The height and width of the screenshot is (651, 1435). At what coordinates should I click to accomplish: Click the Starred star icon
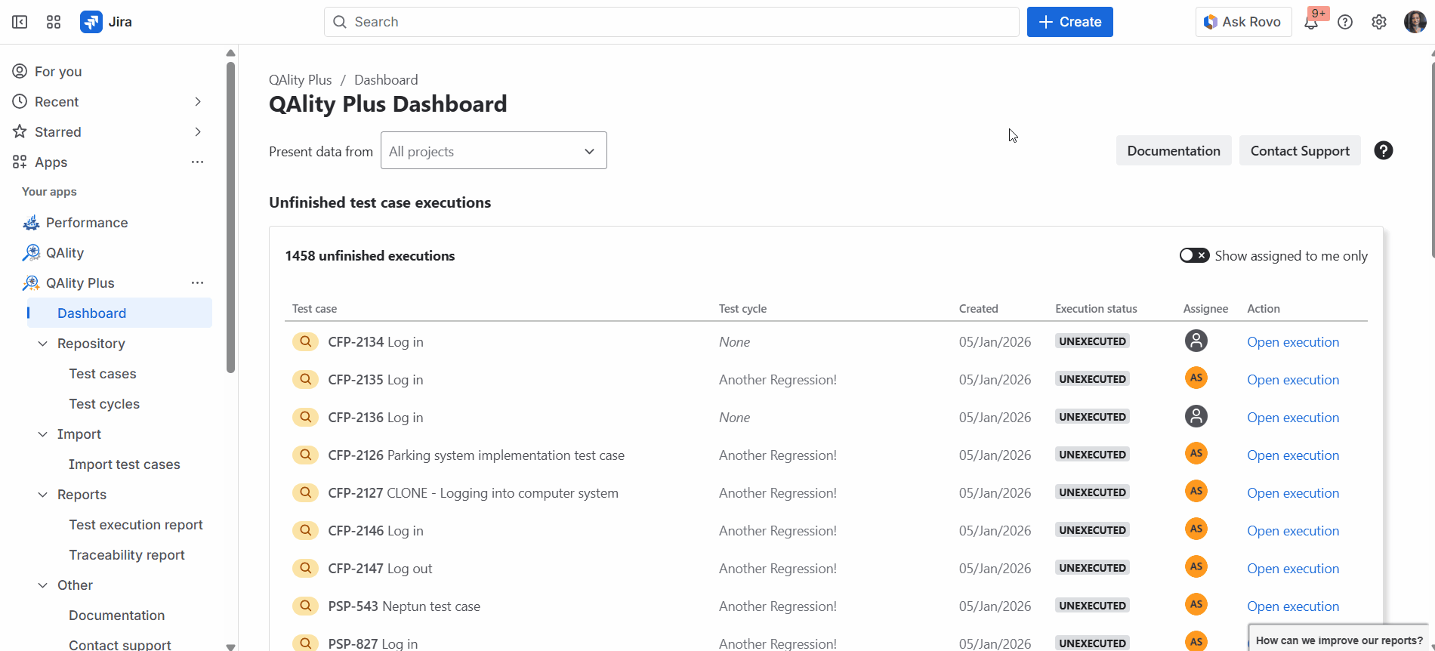[x=20, y=132]
